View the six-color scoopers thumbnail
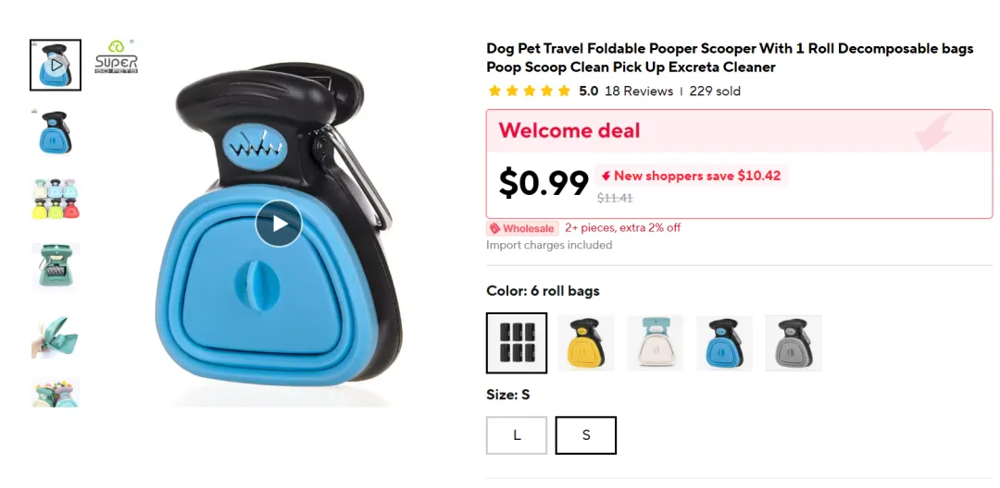Viewport: 1000px width, 488px height. pyautogui.click(x=56, y=199)
